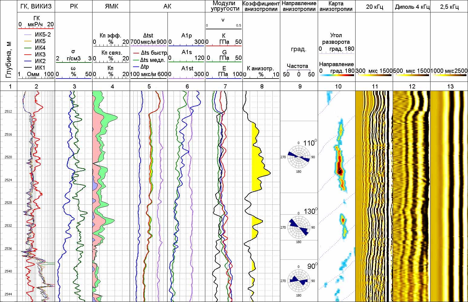Click the Направление rainbow color scale bar
The height and width of the screenshot is (302, 468).
pos(336,75)
